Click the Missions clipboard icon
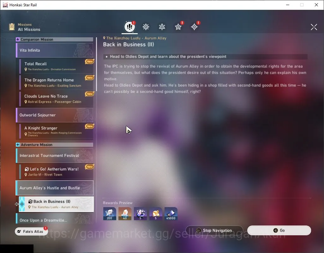Screen dimensions: 324x253 click(x=12, y=27)
